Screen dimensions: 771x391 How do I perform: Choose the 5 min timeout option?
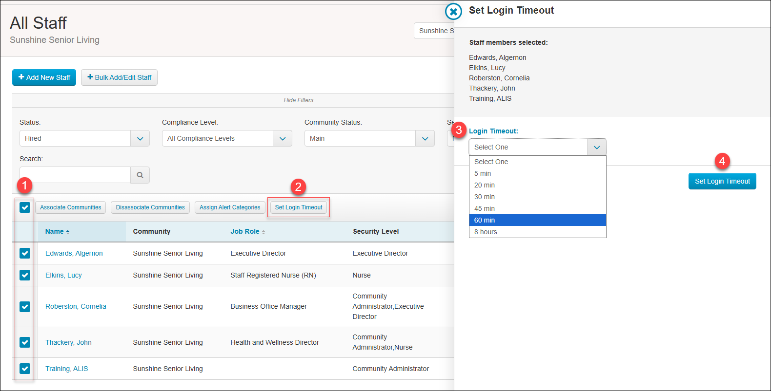pyautogui.click(x=538, y=173)
